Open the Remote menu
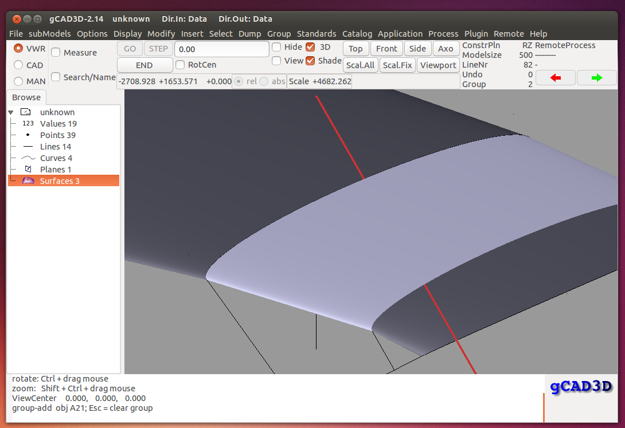 coord(509,34)
